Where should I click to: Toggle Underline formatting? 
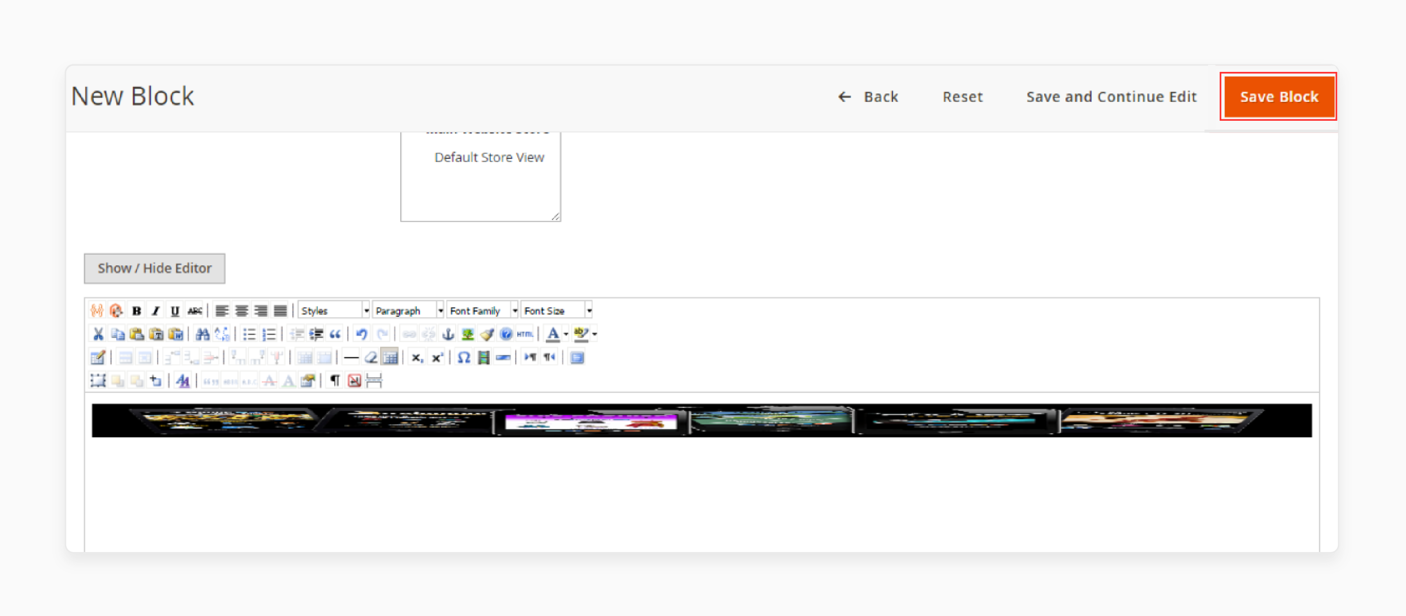[x=174, y=311]
